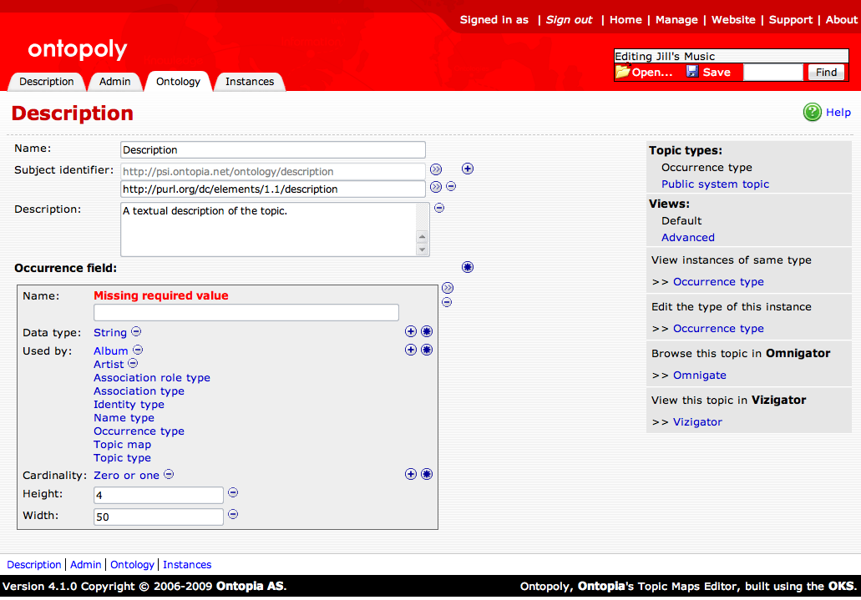Screen dimensions: 861x600
Task: Remove the Height value with its minus icon
Action: (x=233, y=492)
